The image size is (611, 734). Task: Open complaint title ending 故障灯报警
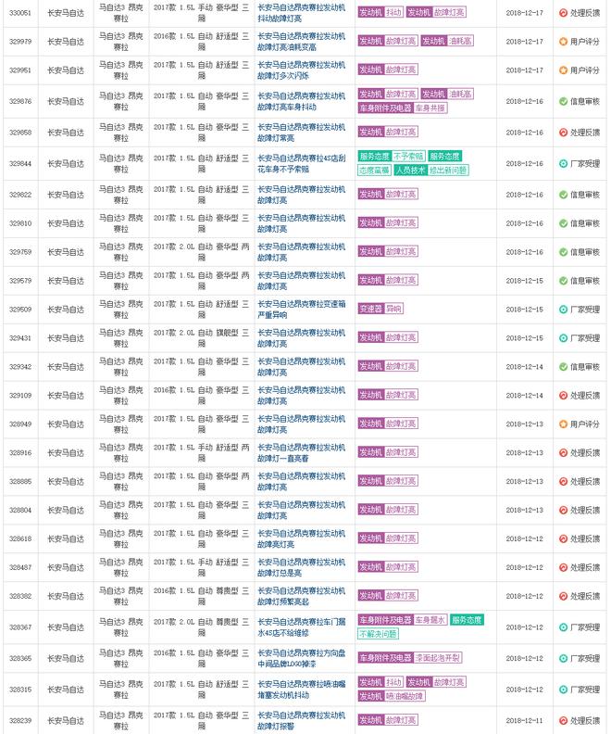(302, 721)
